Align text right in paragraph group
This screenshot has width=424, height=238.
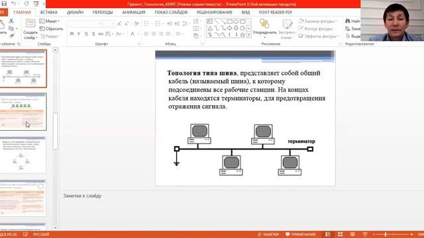click(x=161, y=34)
